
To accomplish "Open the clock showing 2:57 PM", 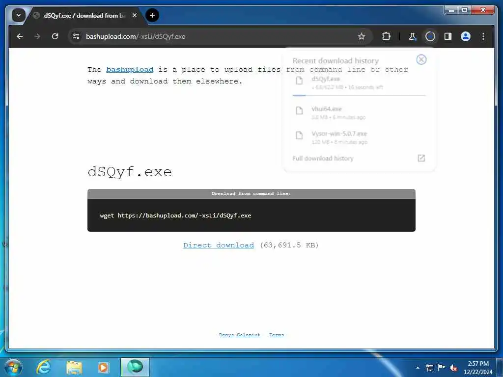I will pos(478,368).
